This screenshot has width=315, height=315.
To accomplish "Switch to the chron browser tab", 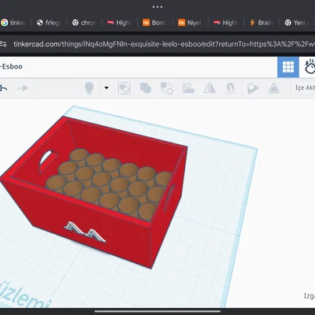I will [84, 23].
